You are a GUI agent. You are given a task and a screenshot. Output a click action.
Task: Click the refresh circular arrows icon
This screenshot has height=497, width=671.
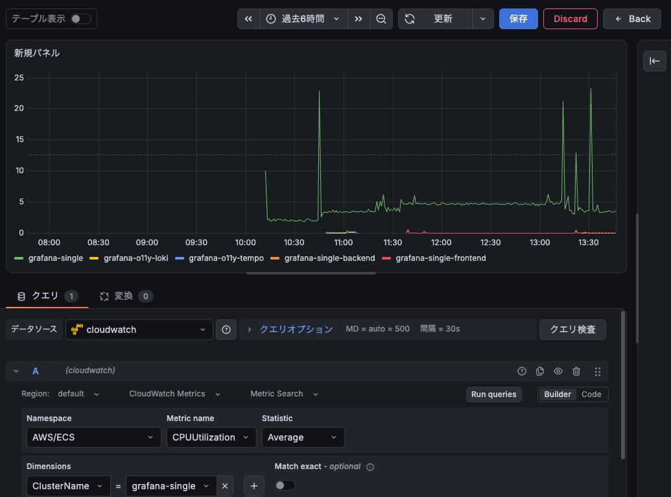coord(410,19)
